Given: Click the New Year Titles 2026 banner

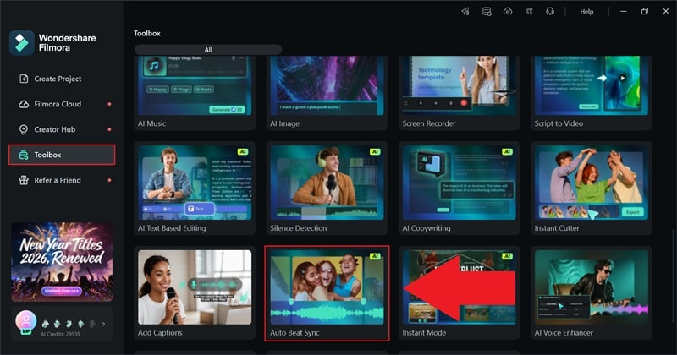Looking at the screenshot, I should coord(62,262).
